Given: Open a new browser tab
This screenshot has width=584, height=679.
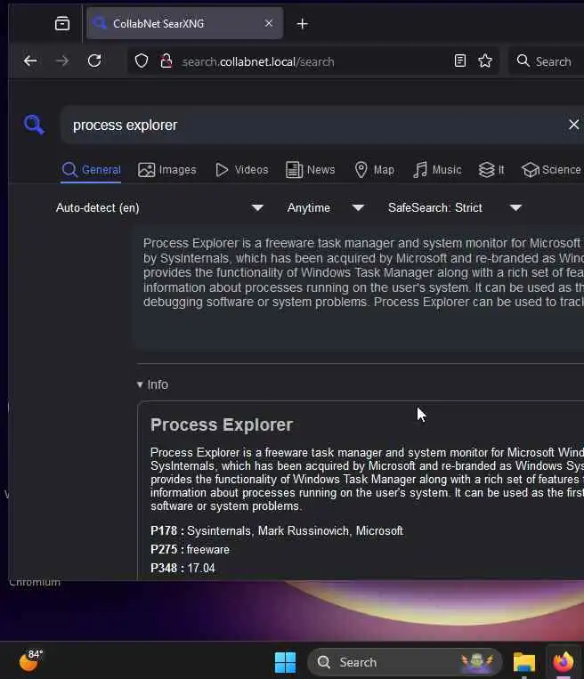Looking at the screenshot, I should coord(303,24).
